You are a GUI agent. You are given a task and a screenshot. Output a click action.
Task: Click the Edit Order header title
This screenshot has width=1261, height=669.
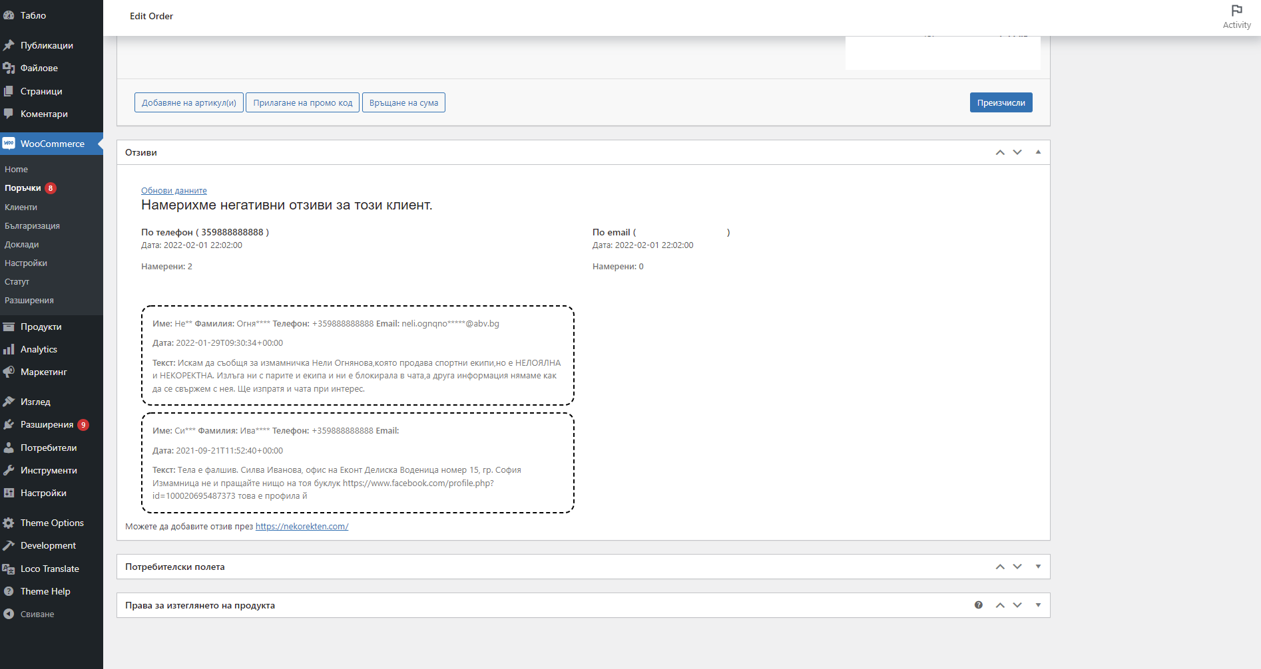click(x=151, y=16)
